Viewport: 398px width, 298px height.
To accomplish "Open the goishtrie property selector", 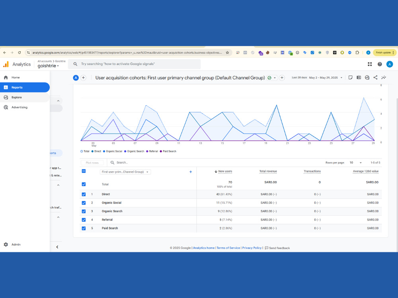I will [x=48, y=66].
